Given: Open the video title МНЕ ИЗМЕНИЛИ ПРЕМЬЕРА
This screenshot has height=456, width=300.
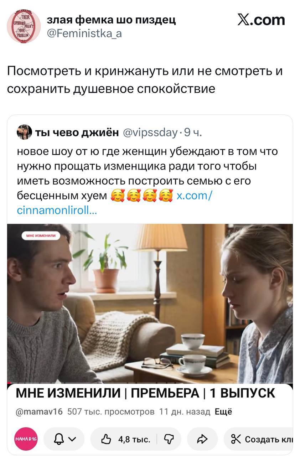Looking at the screenshot, I should coord(145,393).
